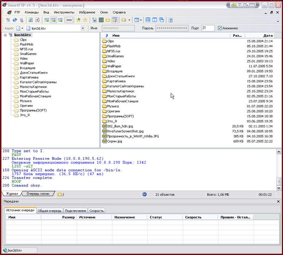Select ASCII transfer mode icon
283x255 pixels.
pyautogui.click(x=47, y=20)
